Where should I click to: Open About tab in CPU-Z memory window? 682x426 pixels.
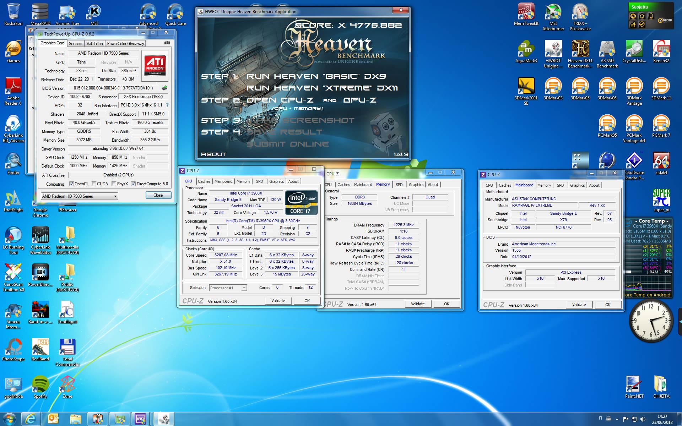pos(433,185)
